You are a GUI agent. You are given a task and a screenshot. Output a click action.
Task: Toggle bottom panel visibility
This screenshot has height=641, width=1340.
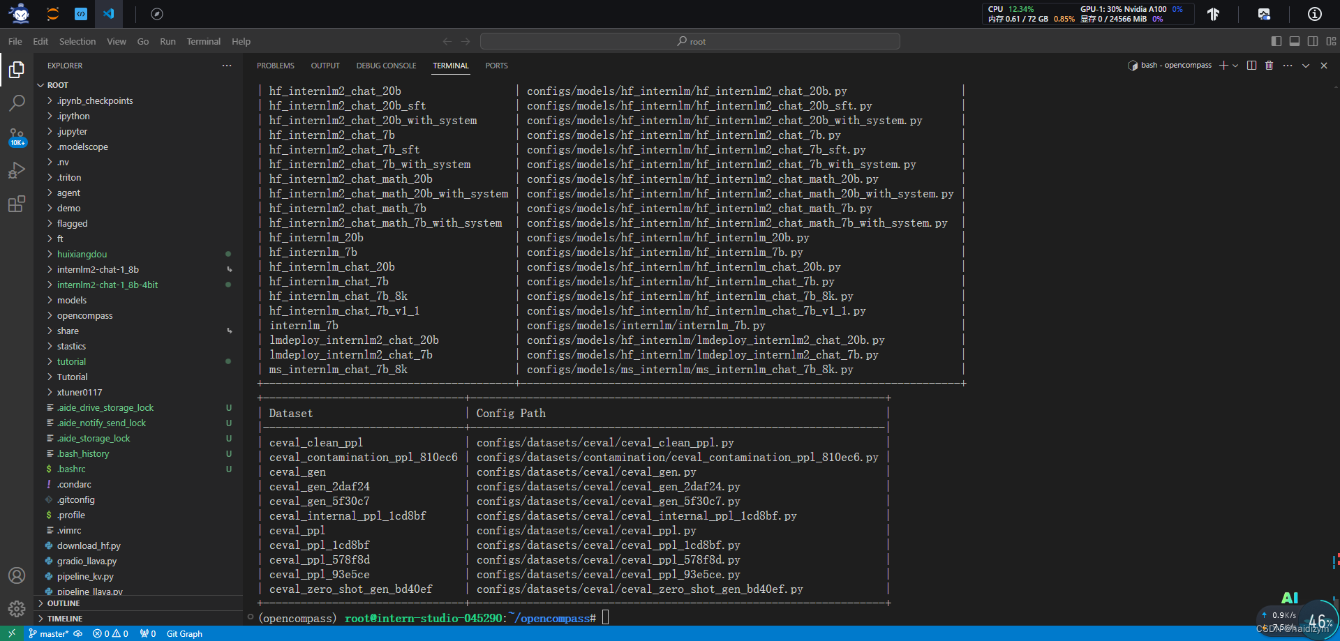click(1295, 42)
